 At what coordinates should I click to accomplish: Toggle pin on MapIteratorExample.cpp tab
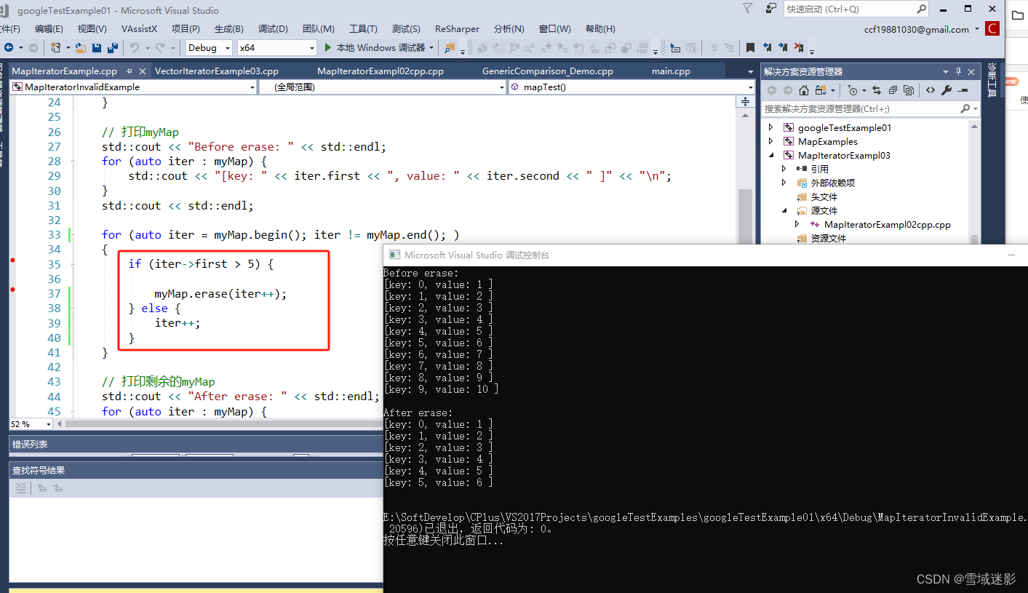[129, 71]
